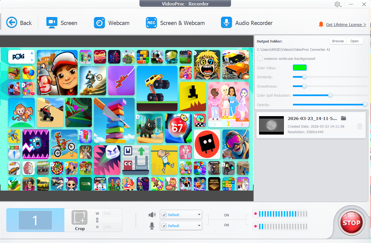Activate the Crop region tool

(80, 220)
